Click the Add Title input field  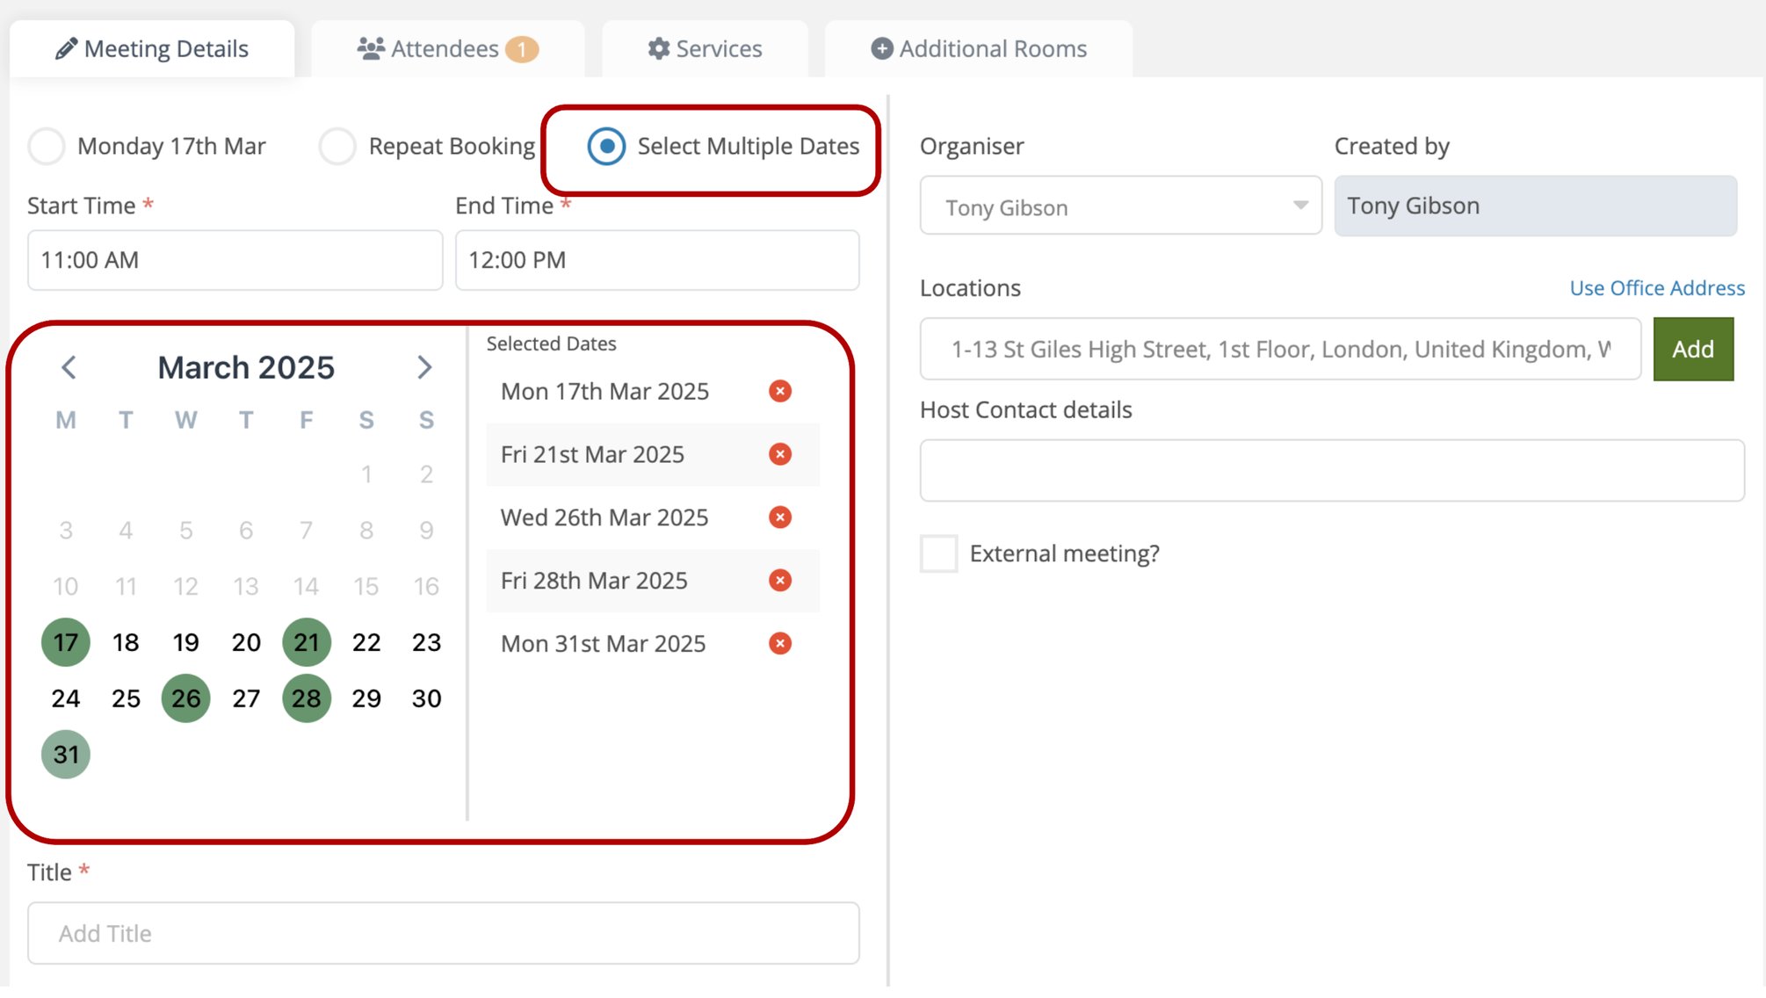tap(444, 933)
